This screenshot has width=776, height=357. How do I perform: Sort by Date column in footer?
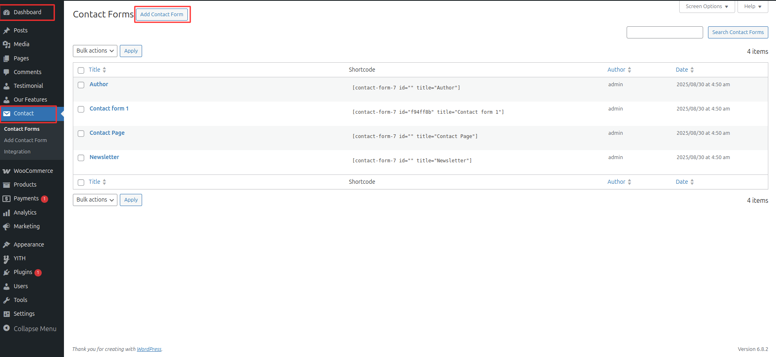(685, 182)
